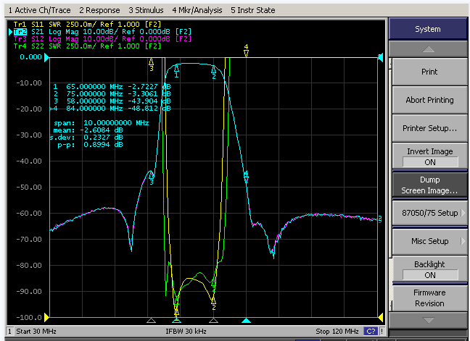Image resolution: width=470 pixels, height=341 pixels.
Task: Click the Dump Screen Image button
Action: [x=430, y=185]
